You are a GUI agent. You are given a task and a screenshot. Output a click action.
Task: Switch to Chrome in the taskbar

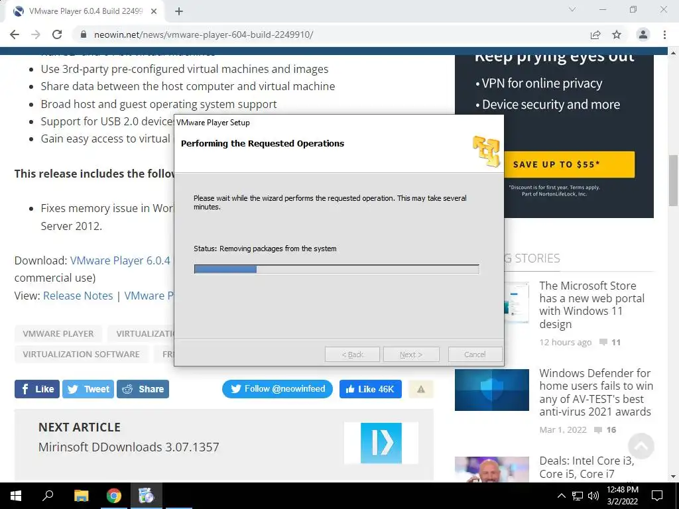point(114,496)
